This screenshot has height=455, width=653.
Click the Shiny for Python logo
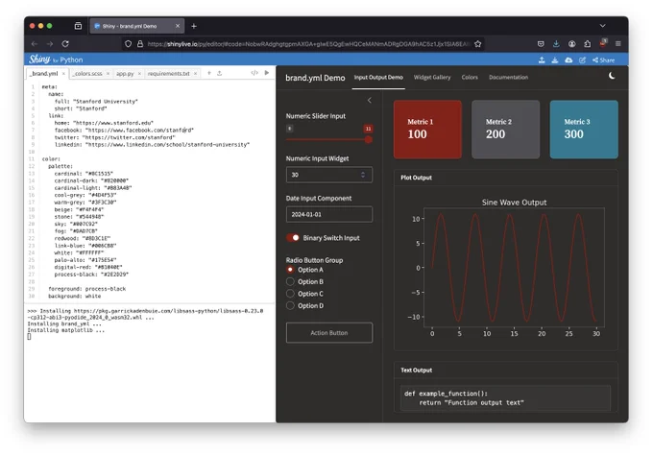tap(56, 60)
